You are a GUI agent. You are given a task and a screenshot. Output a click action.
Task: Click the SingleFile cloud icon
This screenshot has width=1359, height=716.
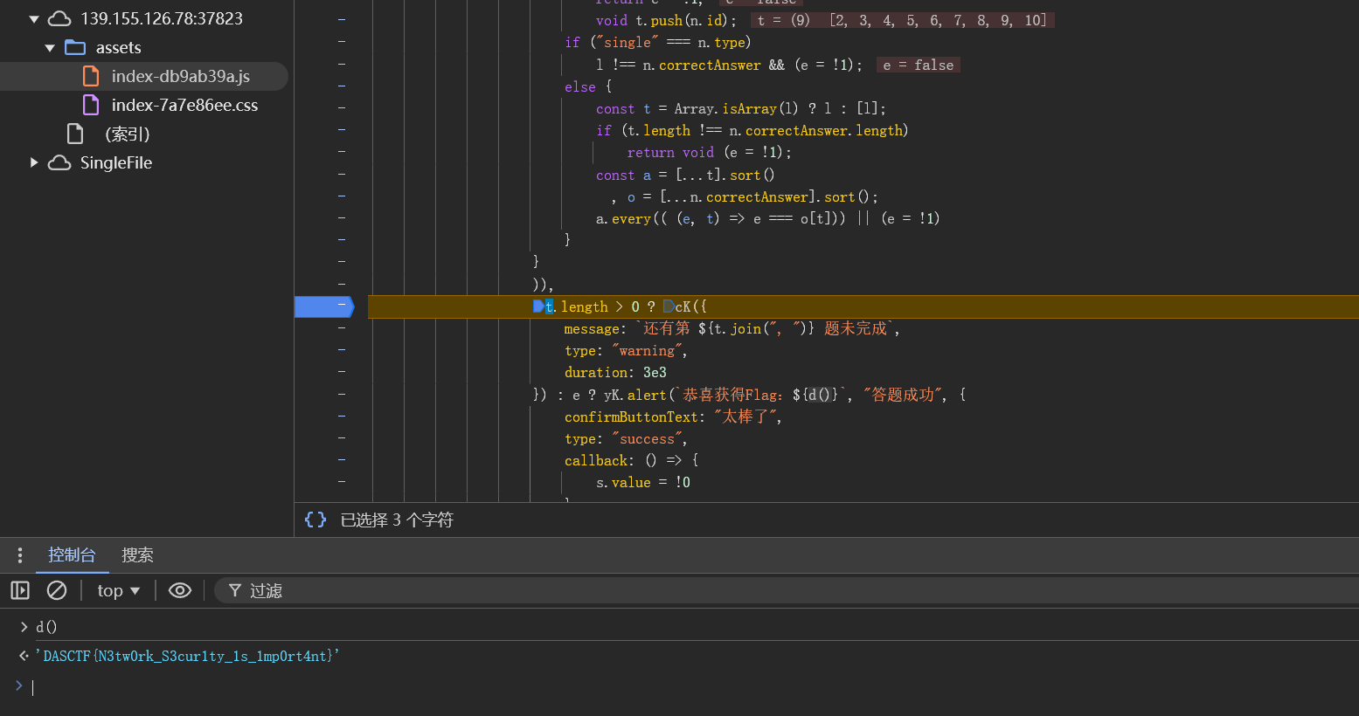(59, 162)
